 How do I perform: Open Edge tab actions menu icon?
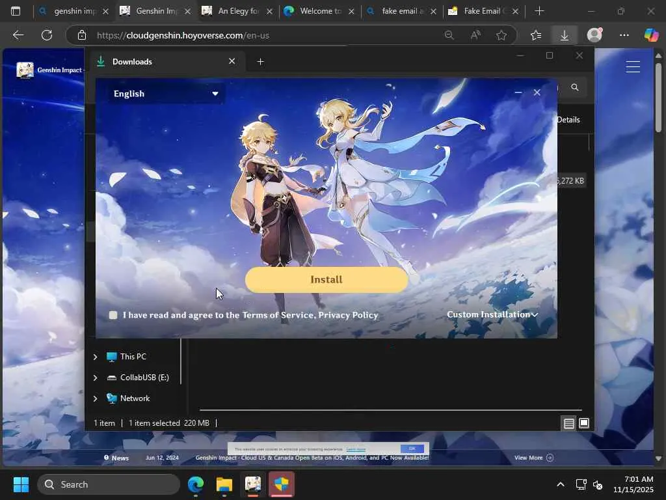pyautogui.click(x=16, y=11)
